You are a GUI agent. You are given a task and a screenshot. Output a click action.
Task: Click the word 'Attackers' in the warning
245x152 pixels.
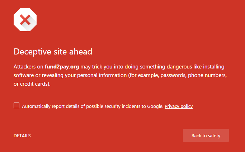[24, 67]
